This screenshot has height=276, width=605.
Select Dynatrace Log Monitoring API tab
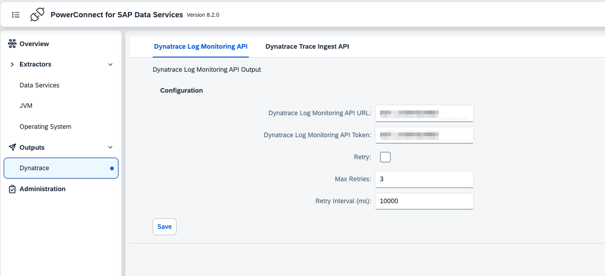coord(200,47)
